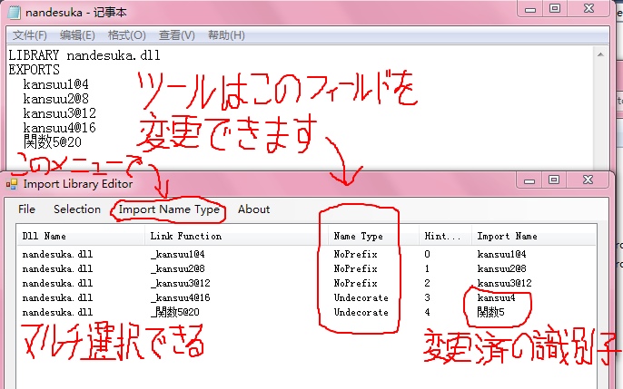623x389 pixels.
Task: Sort by the Dll Name column header
Action: point(81,236)
